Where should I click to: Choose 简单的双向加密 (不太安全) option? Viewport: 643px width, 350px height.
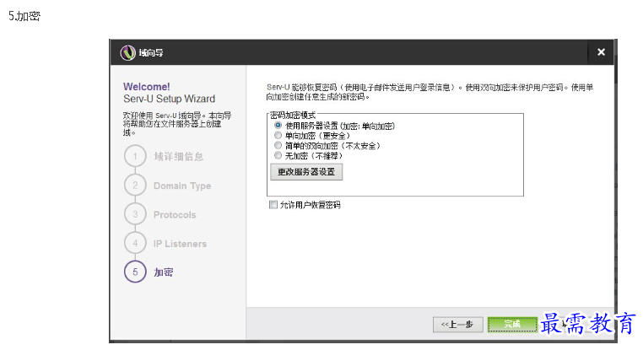coord(278,146)
